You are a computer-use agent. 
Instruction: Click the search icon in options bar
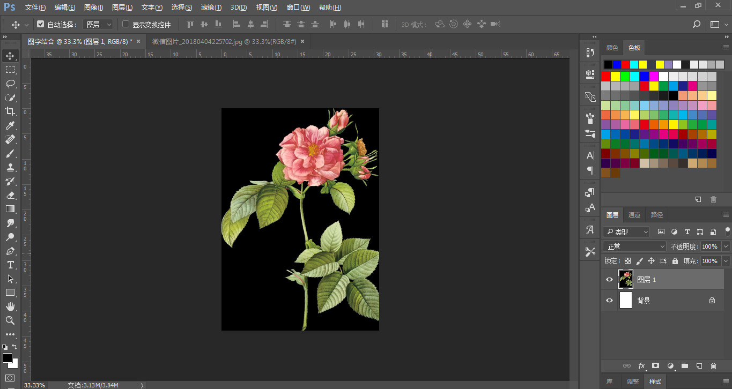tap(697, 24)
